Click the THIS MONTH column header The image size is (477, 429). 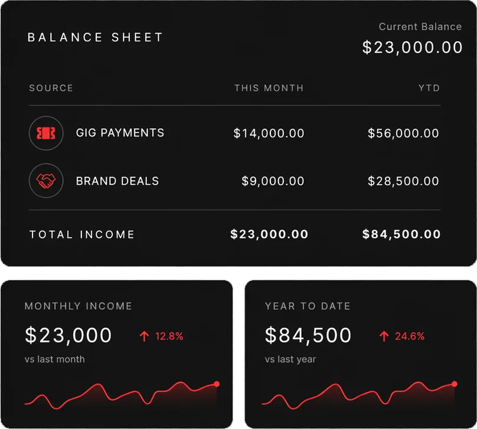[x=269, y=88]
